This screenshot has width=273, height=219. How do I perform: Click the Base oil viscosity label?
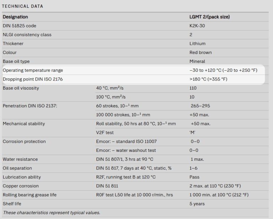coord(21,88)
